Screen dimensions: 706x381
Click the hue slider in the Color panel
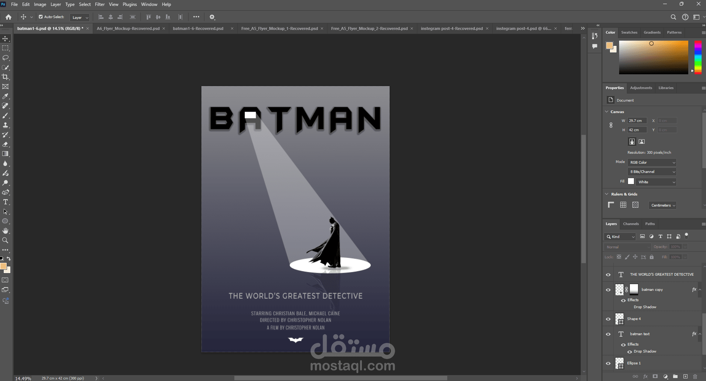[x=698, y=57]
